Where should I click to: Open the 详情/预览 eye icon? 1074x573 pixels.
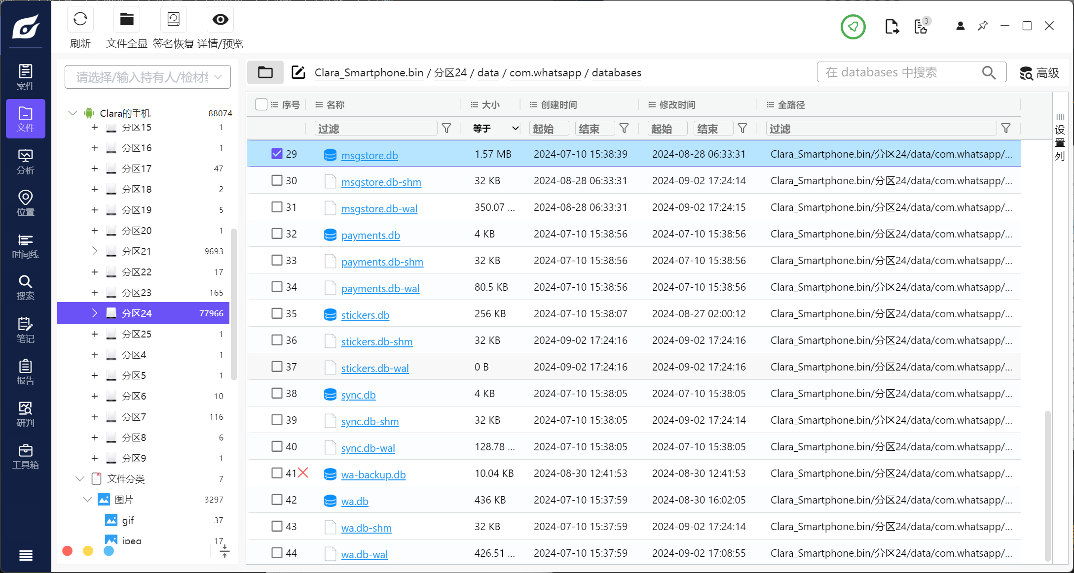(x=220, y=20)
